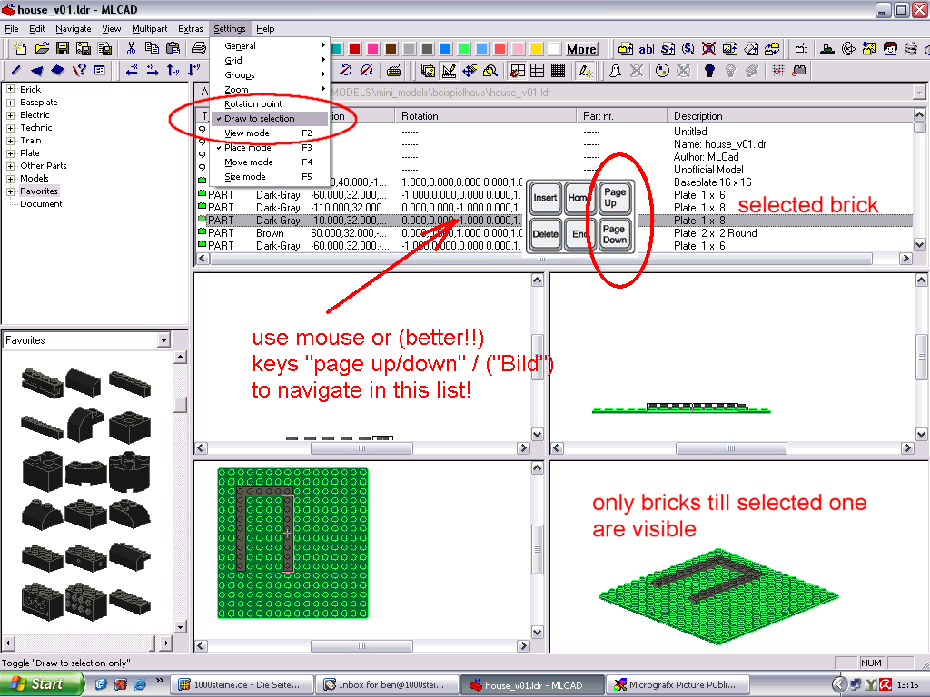Expand the Technic tree node
This screenshot has height=697, width=930.
10,128
